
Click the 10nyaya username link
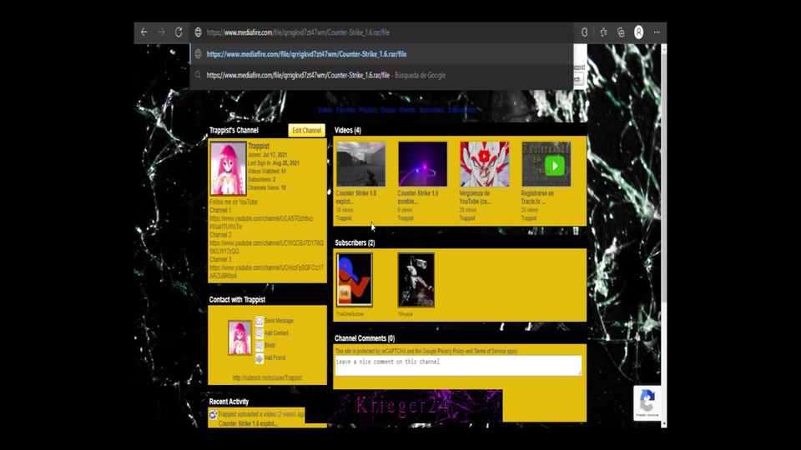pos(406,314)
